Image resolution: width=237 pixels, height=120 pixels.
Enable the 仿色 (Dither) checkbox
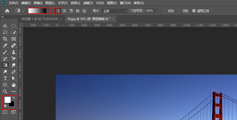[x=180, y=11]
